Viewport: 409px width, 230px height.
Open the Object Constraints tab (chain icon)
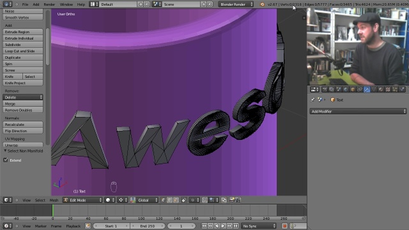(360, 89)
